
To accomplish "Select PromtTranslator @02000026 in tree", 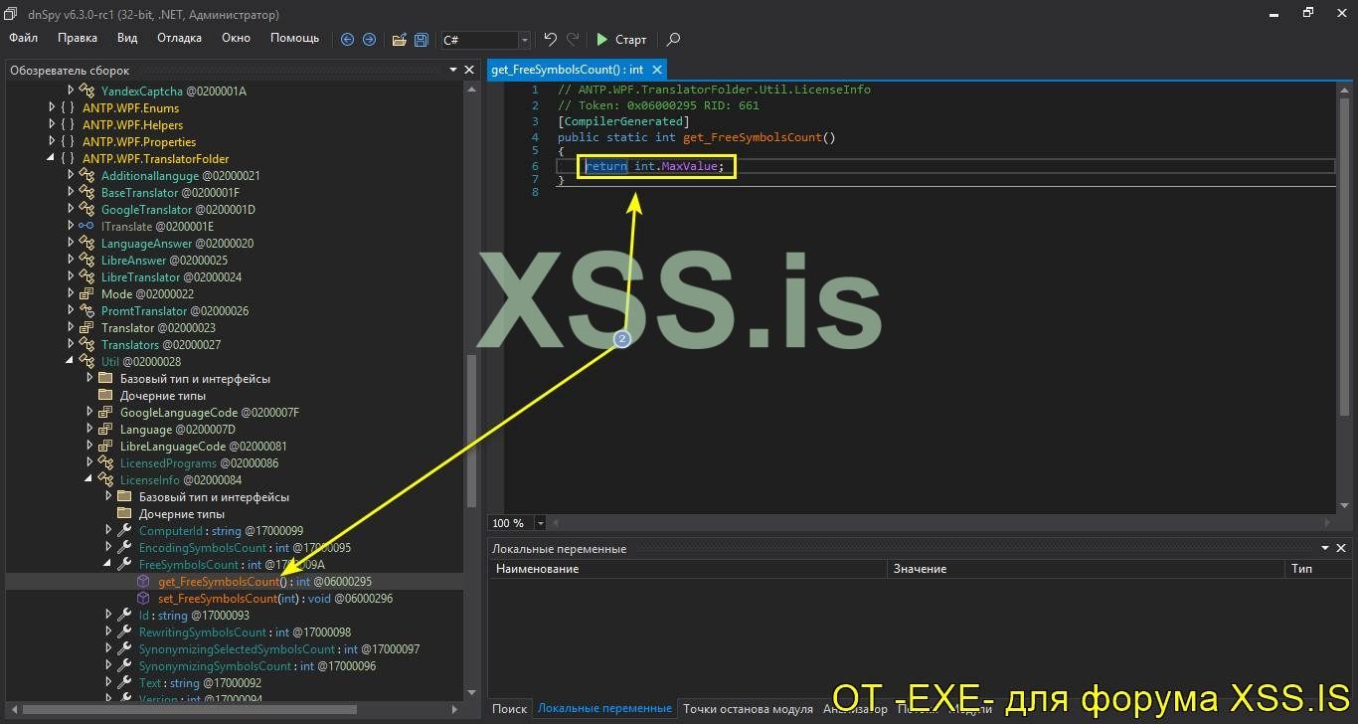I will 175,311.
